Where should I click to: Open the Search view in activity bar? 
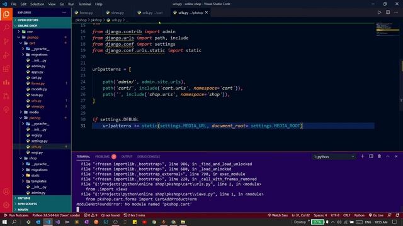coord(6,28)
